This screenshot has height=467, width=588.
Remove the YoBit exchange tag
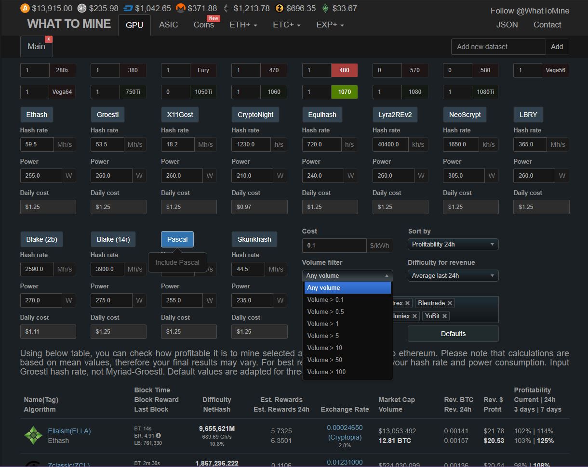pos(444,316)
